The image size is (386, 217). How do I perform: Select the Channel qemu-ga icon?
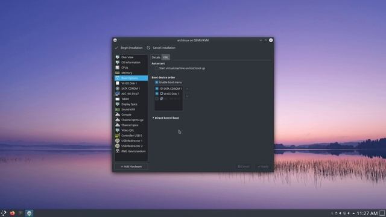(x=118, y=120)
